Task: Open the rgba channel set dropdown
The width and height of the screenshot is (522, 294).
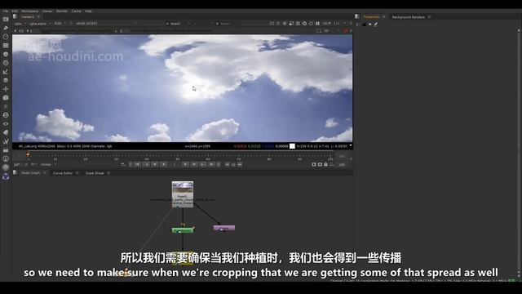Action: coord(20,24)
